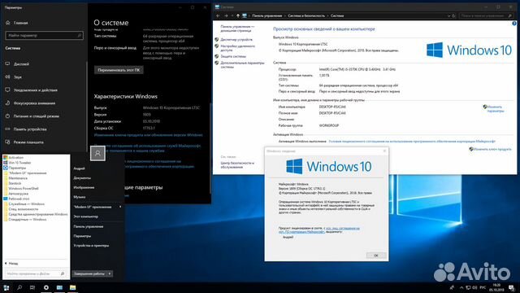Click the tray network icon
The width and height of the screenshot is (520, 293).
pyautogui.click(x=468, y=287)
